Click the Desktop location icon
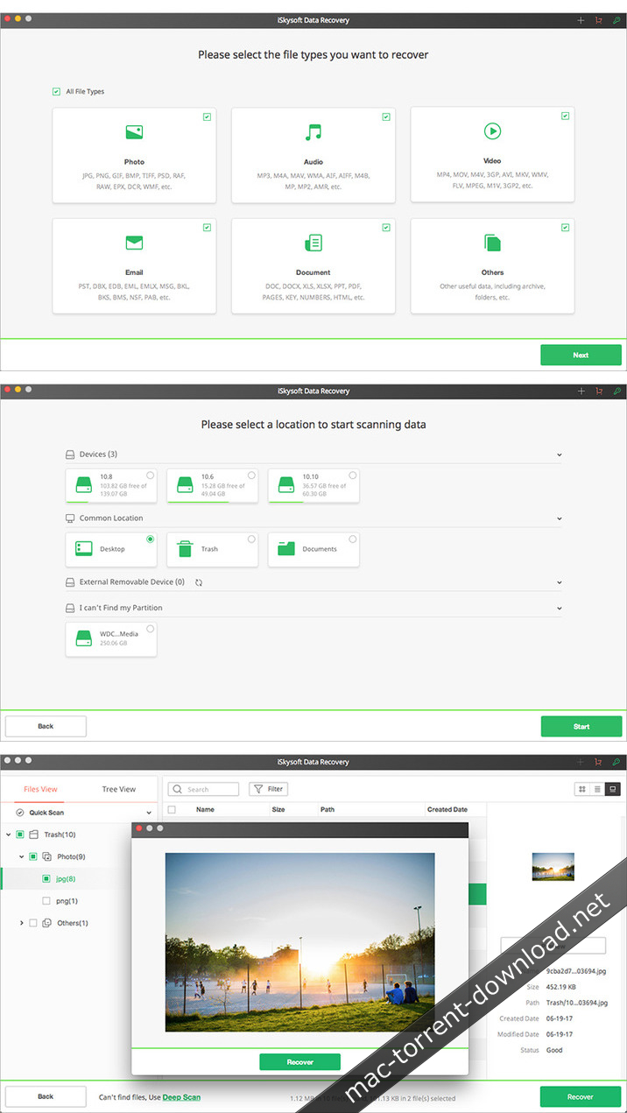This screenshot has width=627, height=1113. [x=84, y=548]
